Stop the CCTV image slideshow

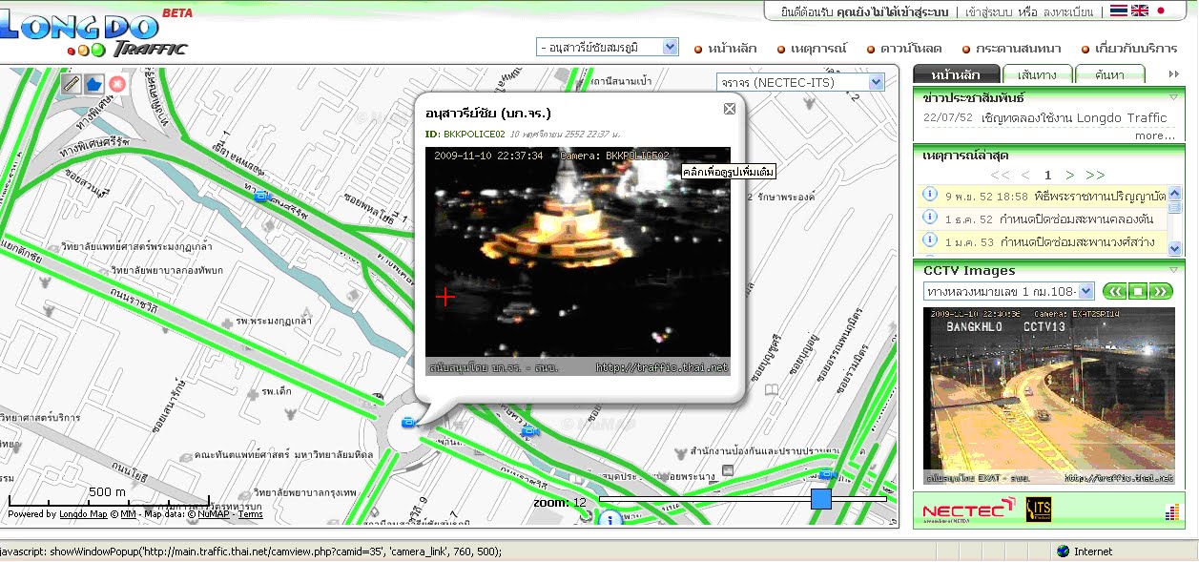[1138, 291]
